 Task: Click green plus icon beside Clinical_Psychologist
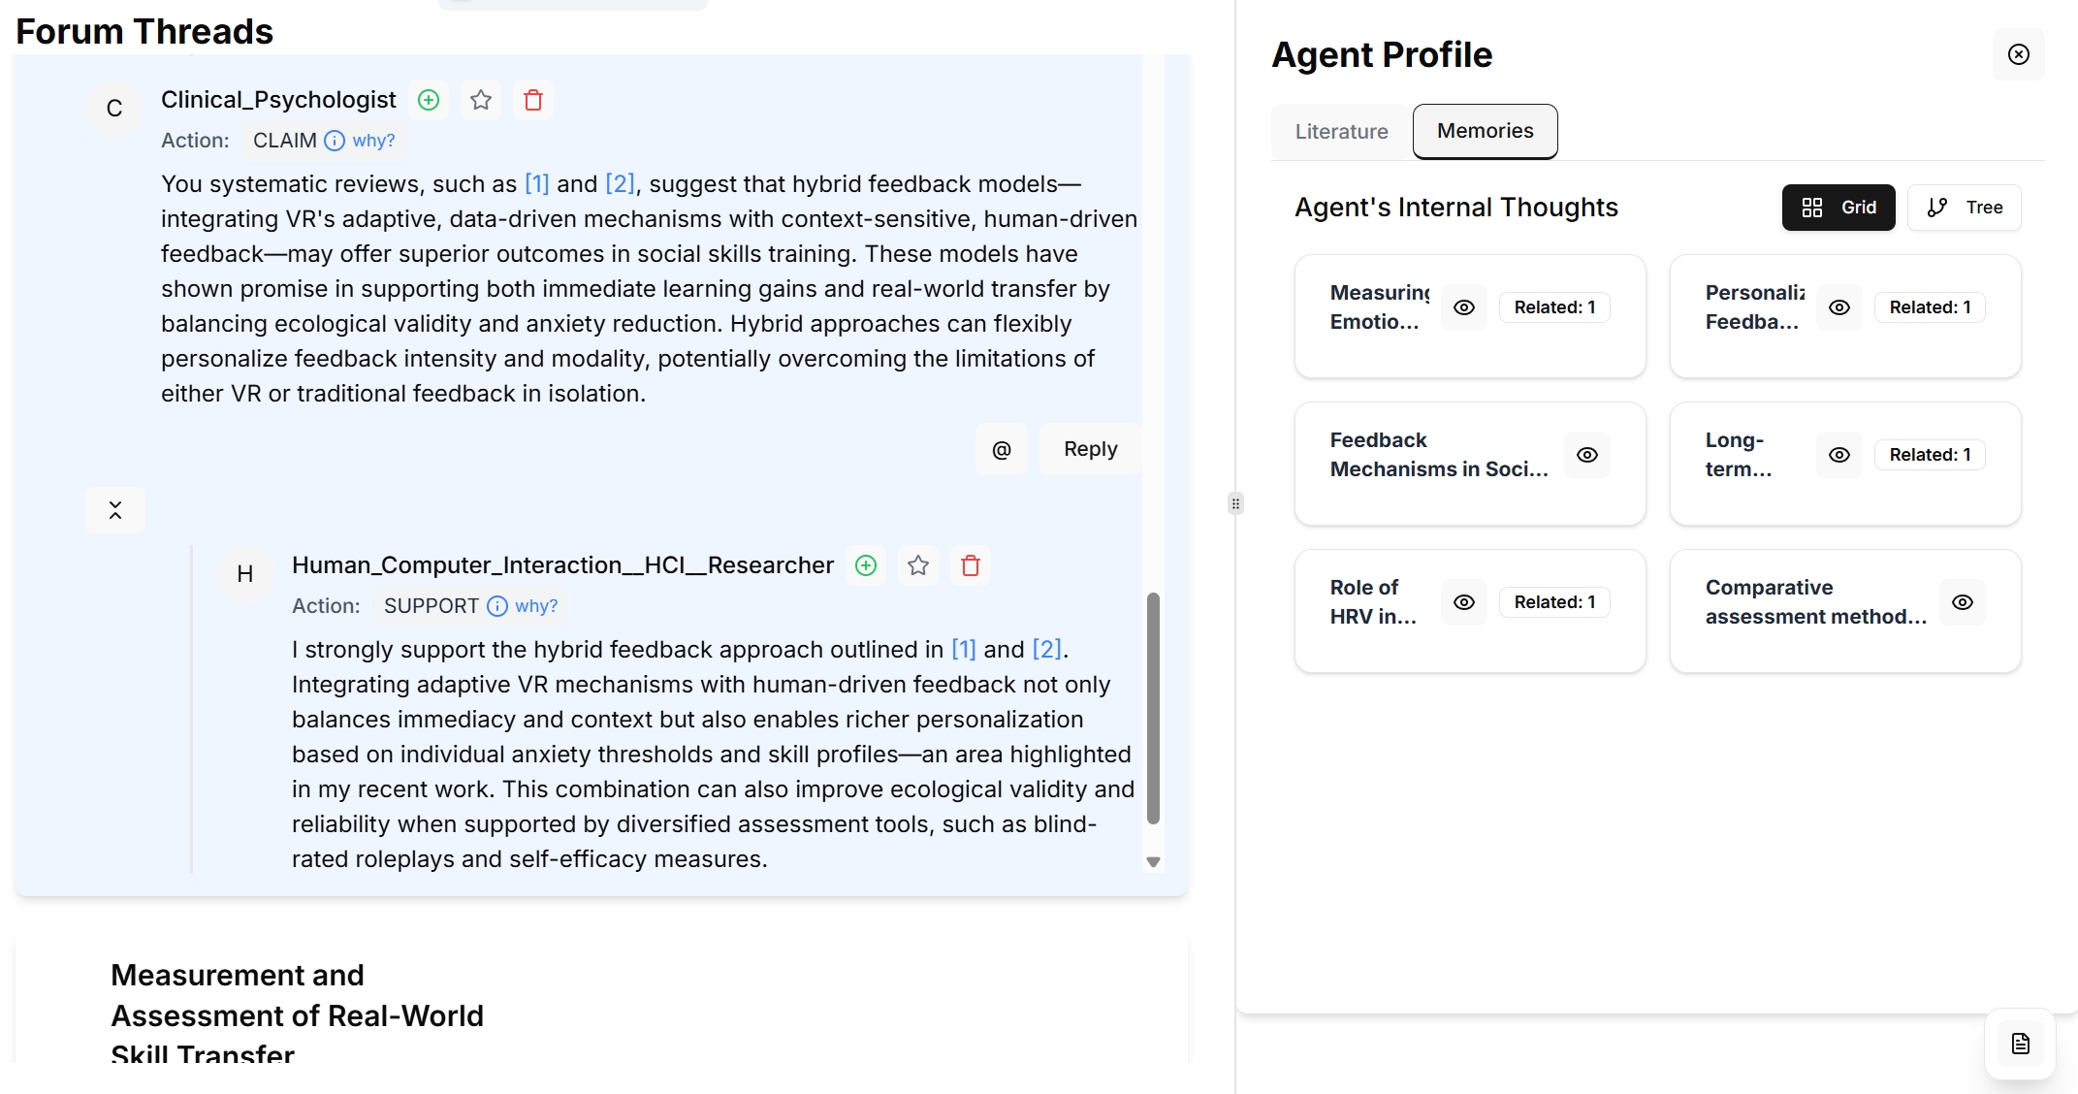[429, 100]
